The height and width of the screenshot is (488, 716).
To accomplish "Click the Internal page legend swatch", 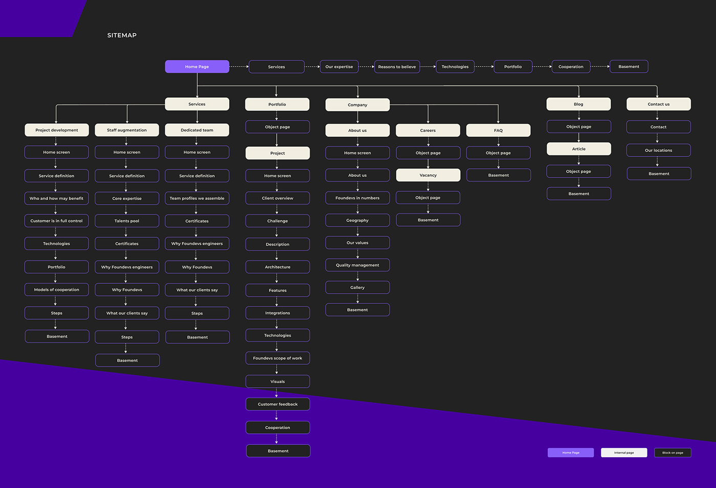I will pyautogui.click(x=624, y=453).
